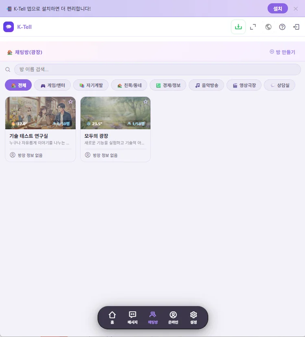Click the K-Tell chat bubble logo
The image size is (305, 337).
point(9,27)
